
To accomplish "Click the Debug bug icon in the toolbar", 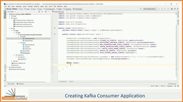I will 162,9.
